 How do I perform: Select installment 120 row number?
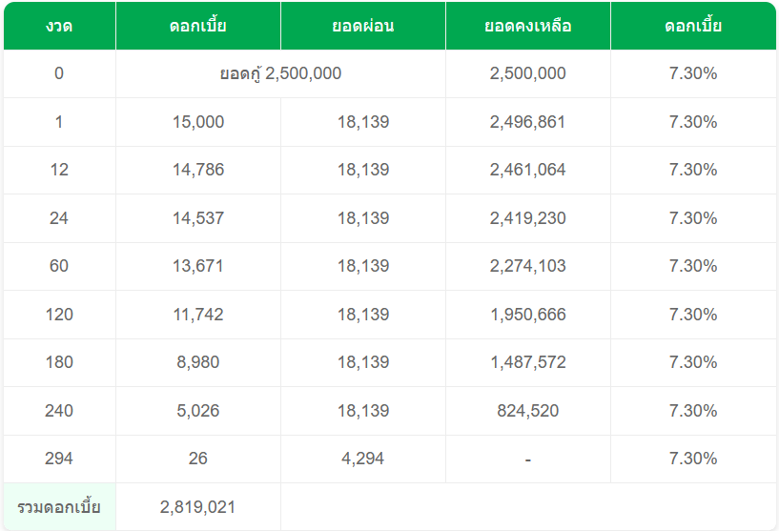[x=59, y=315]
